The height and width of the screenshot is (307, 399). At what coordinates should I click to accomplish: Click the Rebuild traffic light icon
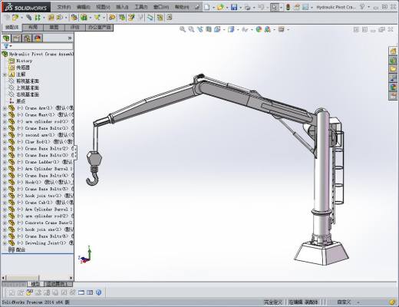288,7
